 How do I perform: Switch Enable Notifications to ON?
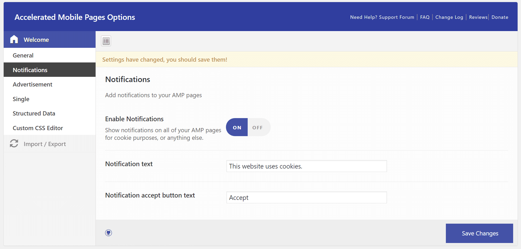[237, 127]
